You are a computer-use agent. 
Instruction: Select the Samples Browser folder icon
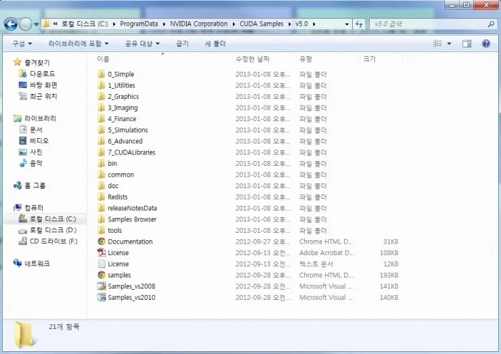point(102,219)
